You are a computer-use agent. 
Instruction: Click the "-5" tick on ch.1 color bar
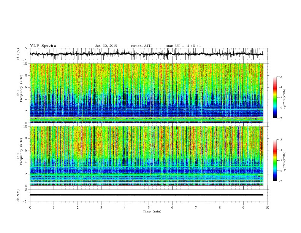280,97
